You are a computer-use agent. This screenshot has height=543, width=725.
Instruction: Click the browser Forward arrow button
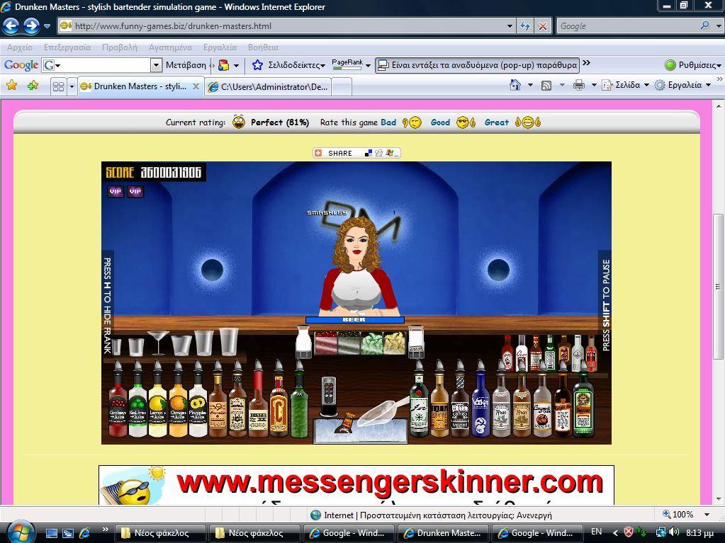(31, 26)
